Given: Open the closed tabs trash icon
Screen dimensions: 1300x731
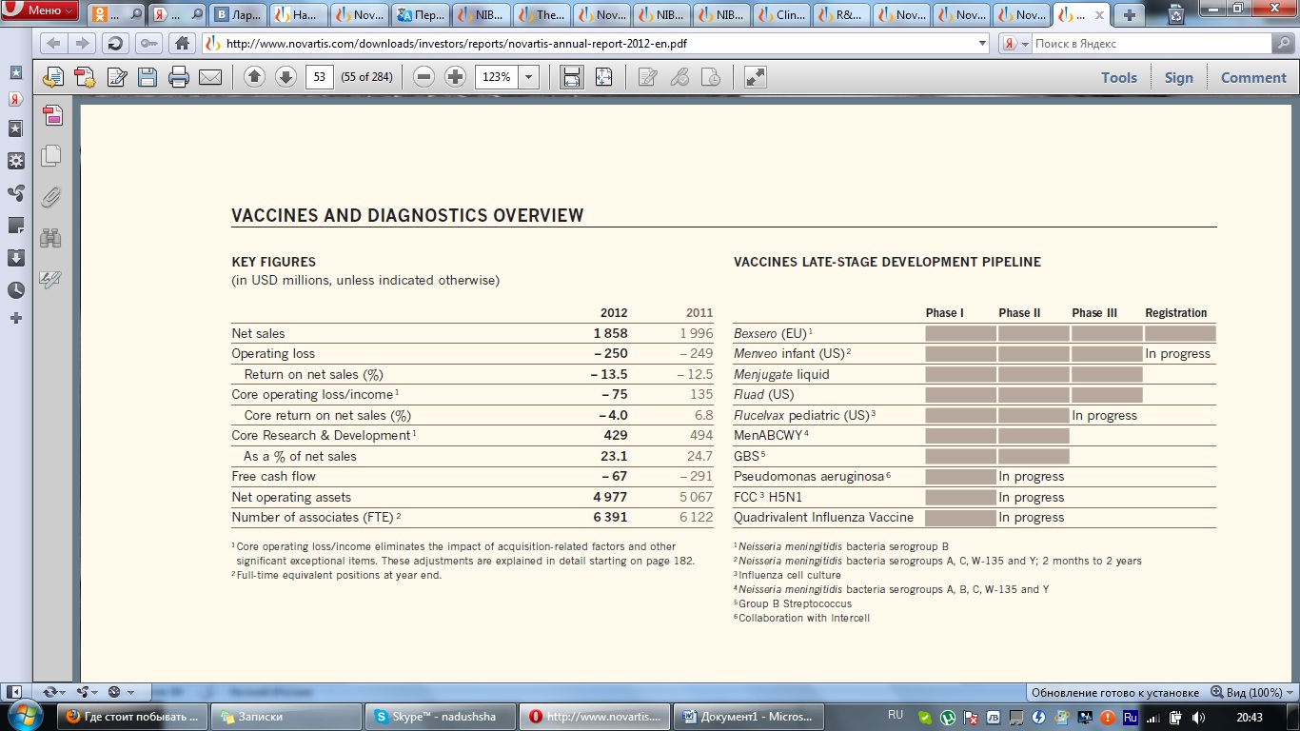Looking at the screenshot, I should point(1176,13).
